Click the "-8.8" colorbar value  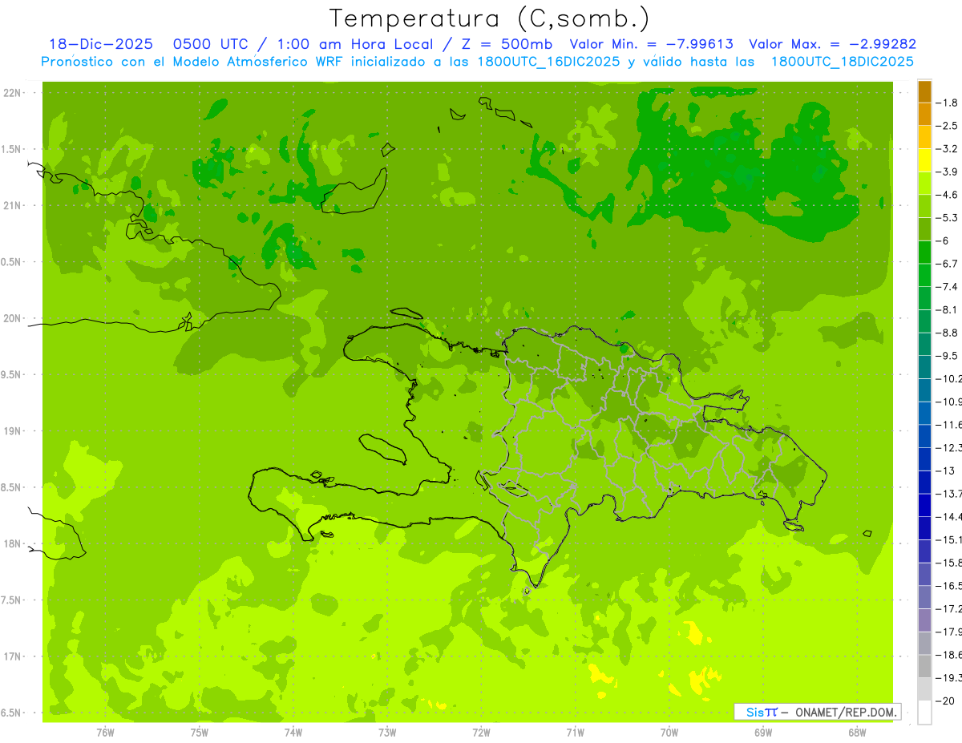coord(947,333)
